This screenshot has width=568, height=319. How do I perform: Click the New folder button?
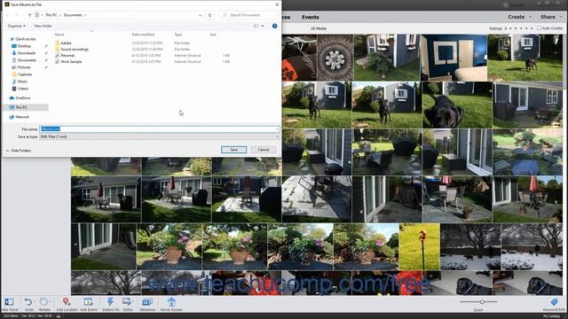43,26
